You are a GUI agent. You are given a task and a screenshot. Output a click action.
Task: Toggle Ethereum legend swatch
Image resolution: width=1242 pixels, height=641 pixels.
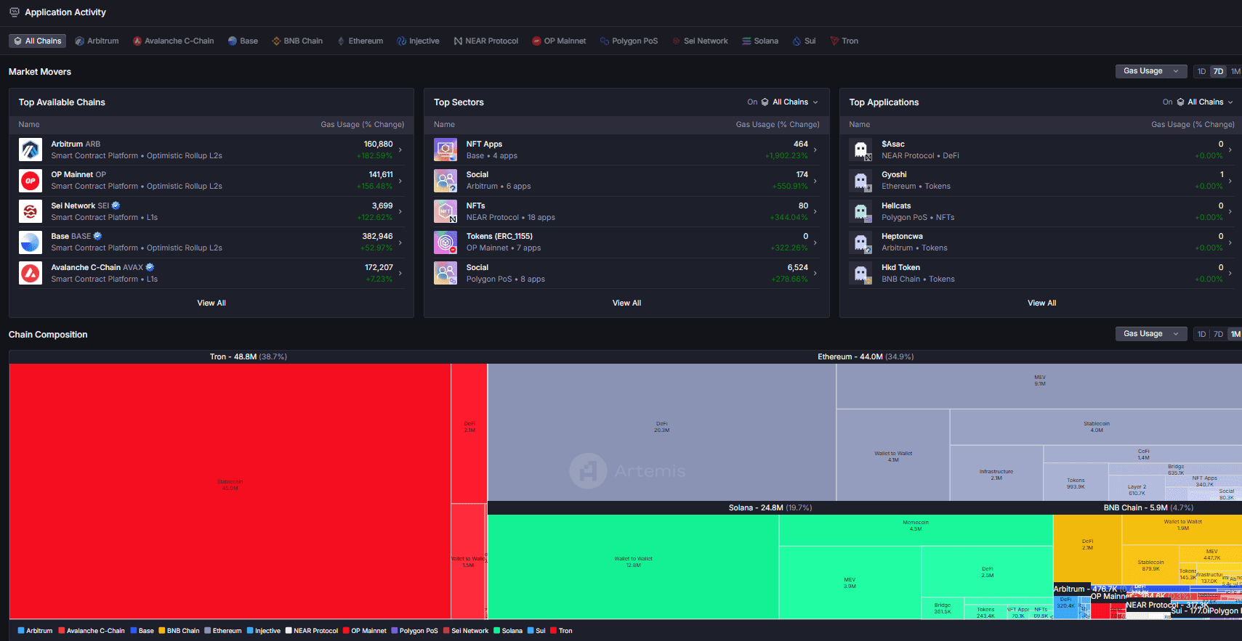click(x=208, y=631)
